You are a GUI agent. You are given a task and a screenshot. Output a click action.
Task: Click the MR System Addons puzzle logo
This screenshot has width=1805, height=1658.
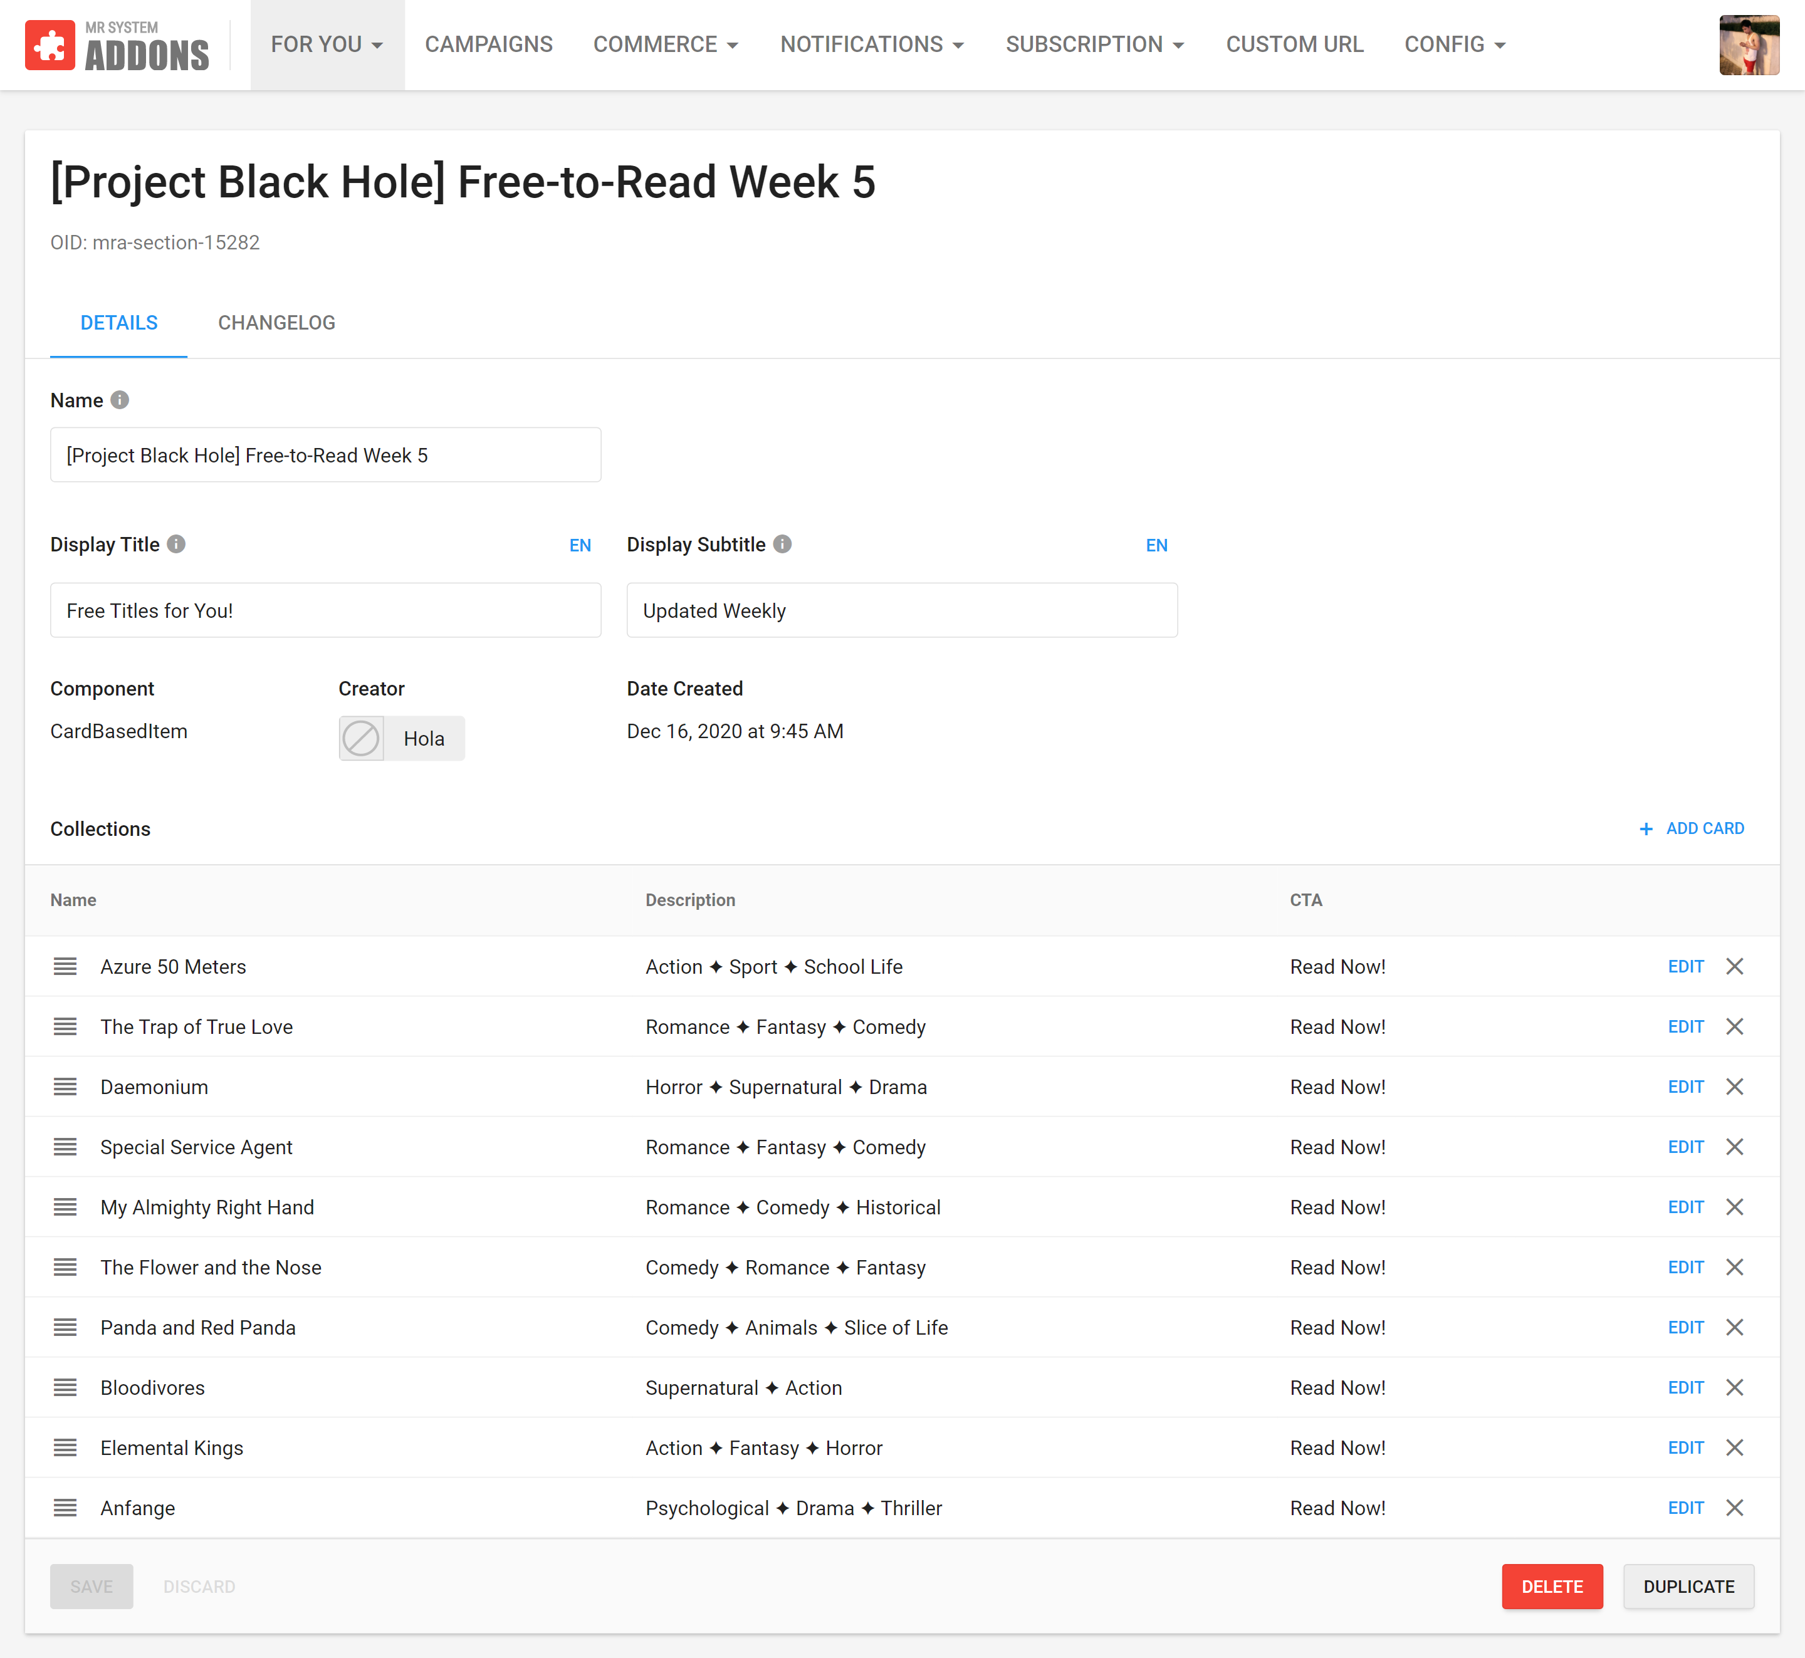[x=50, y=45]
